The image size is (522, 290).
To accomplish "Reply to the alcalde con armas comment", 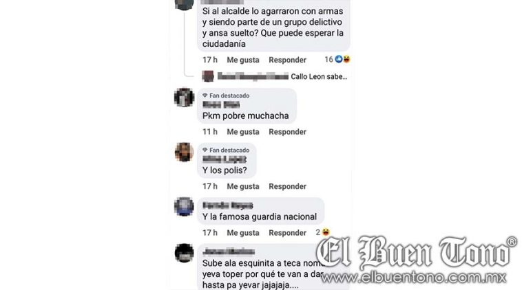I will 288,60.
